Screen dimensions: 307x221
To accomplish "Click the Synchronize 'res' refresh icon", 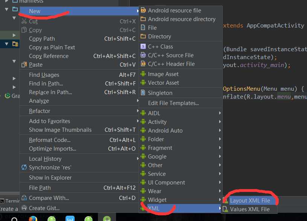I will click(x=24, y=167).
